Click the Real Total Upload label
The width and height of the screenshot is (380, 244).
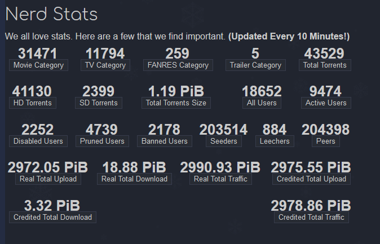pyautogui.click(x=48, y=179)
